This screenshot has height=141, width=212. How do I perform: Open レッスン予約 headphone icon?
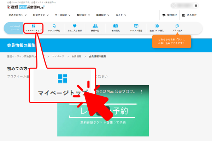[54, 26]
